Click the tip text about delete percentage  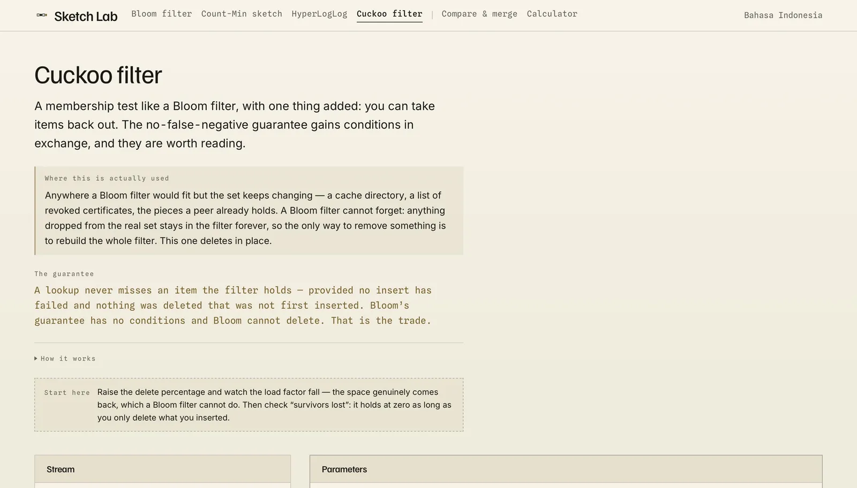point(274,405)
